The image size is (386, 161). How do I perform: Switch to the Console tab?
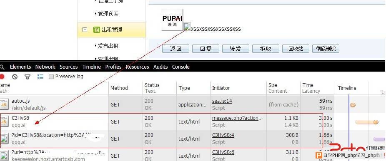pos(180,67)
